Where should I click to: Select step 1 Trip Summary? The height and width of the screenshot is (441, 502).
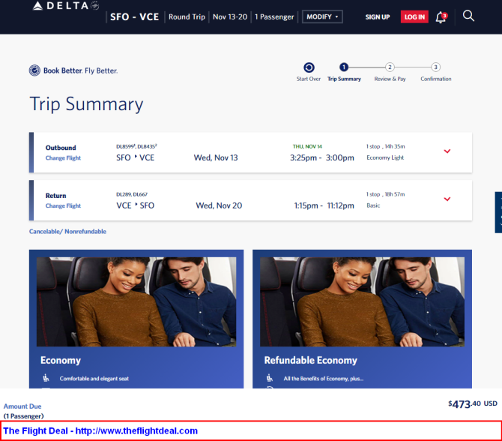pyautogui.click(x=344, y=67)
